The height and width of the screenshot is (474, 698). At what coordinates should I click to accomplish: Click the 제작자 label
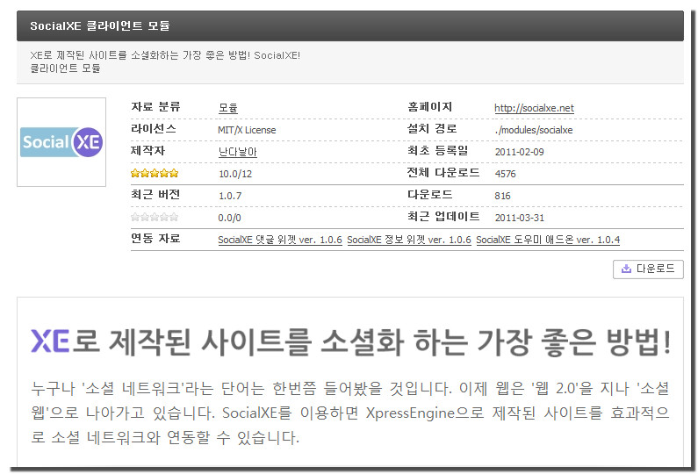[x=148, y=150]
